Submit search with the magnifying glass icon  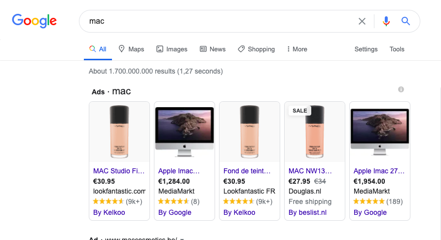click(x=405, y=21)
